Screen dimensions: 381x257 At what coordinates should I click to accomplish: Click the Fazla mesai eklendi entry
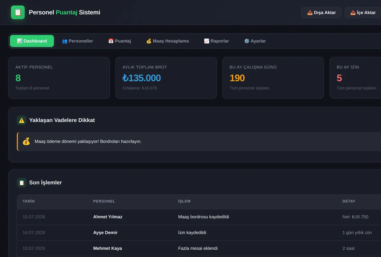[x=198, y=248]
